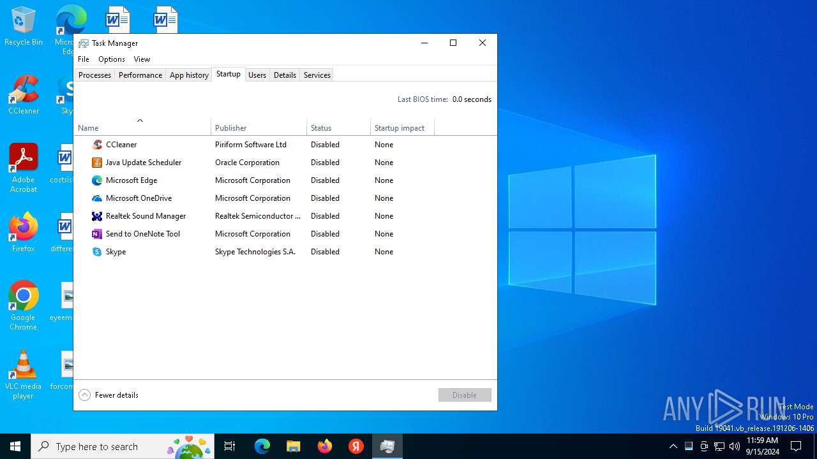Click the greyed-out Disable button
The width and height of the screenshot is (817, 459).
465,395
